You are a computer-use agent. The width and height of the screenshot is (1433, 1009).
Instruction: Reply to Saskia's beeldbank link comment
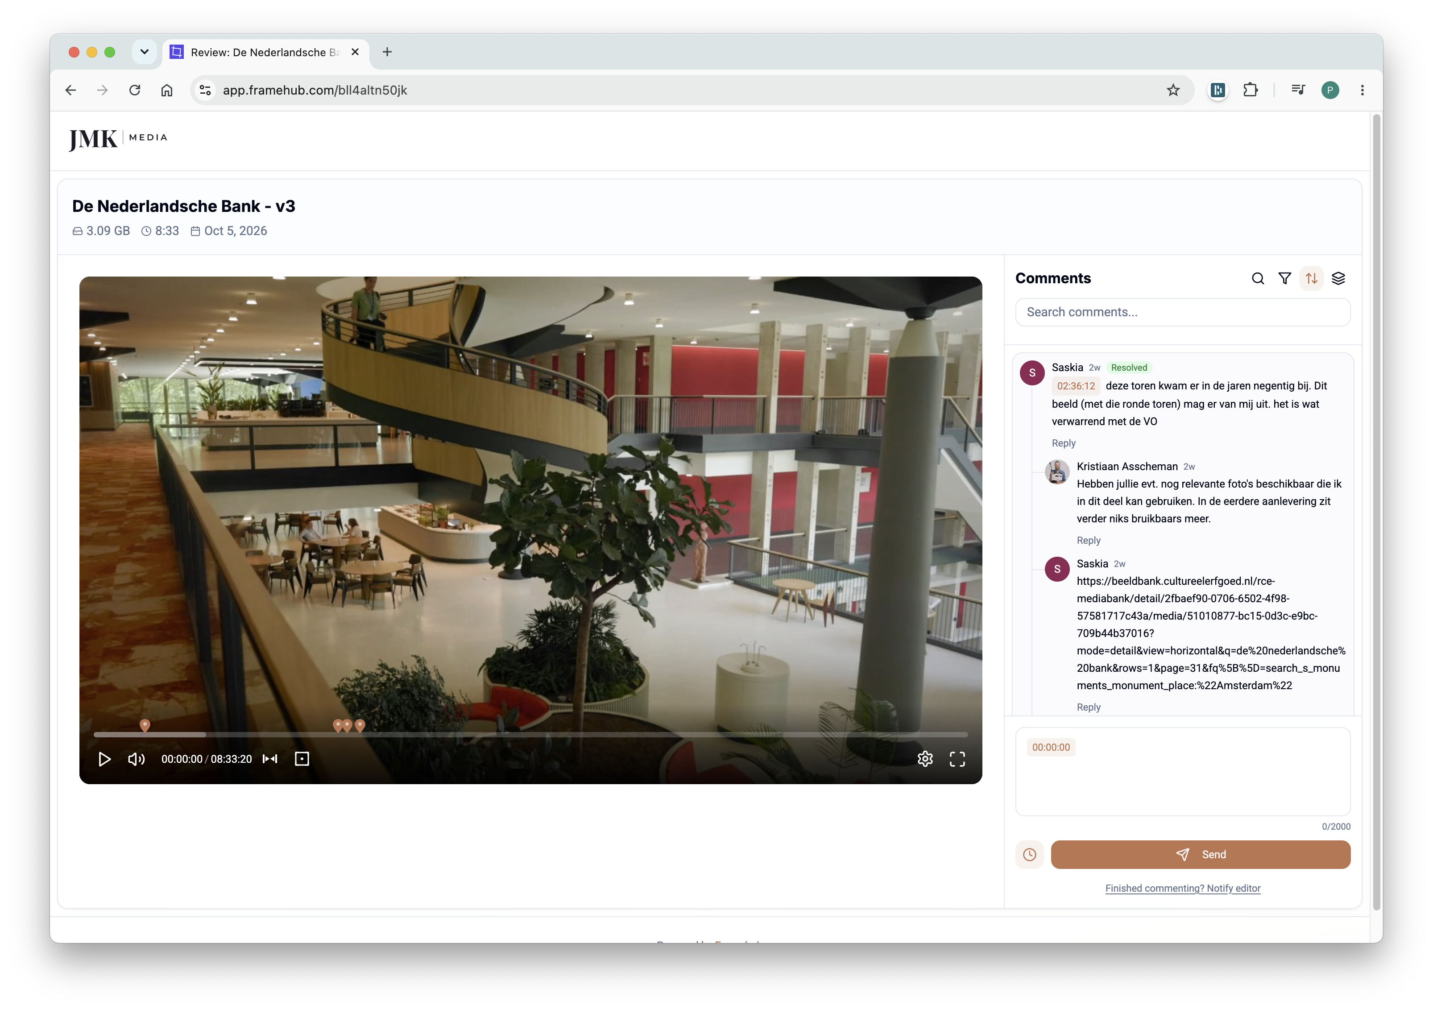click(x=1089, y=707)
